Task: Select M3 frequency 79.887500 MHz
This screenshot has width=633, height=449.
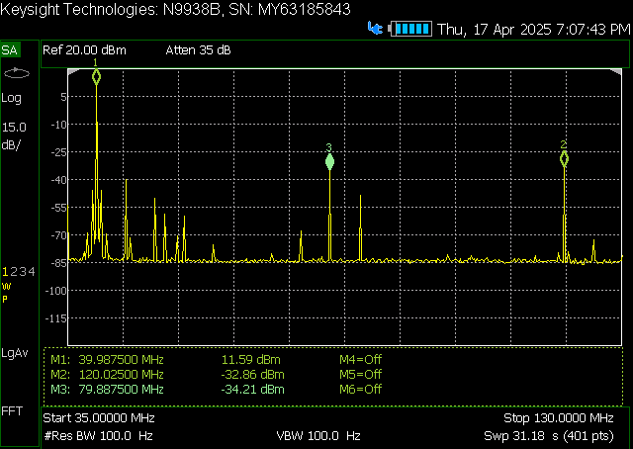Action: tap(121, 390)
